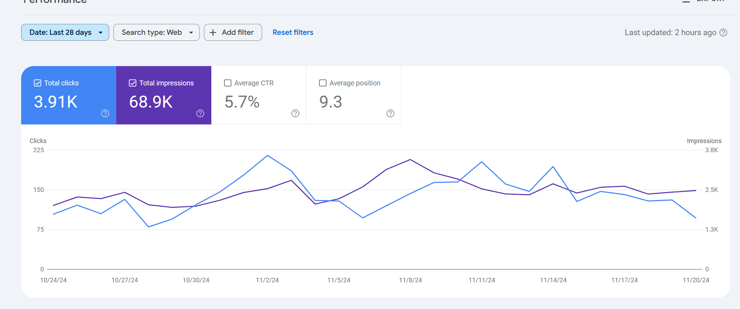Viewport: 740px width, 309px height.
Task: Uncheck the Total clicks checkbox
Action: [x=37, y=83]
